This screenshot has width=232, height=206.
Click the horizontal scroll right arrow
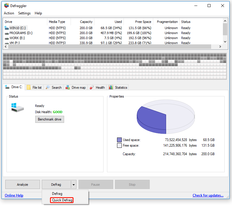click(220, 47)
